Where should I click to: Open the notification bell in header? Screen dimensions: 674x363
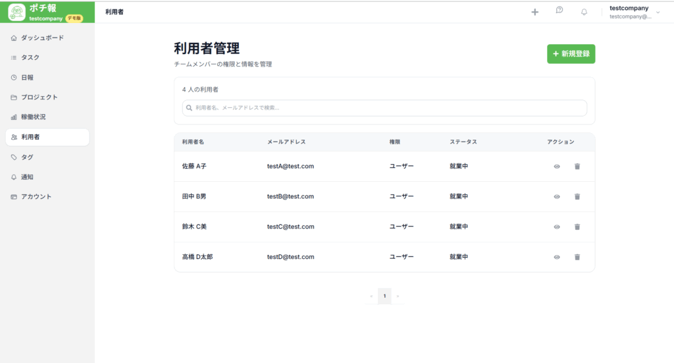point(584,12)
